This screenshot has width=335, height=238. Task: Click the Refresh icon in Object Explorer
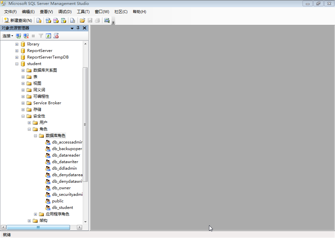click(x=48, y=36)
